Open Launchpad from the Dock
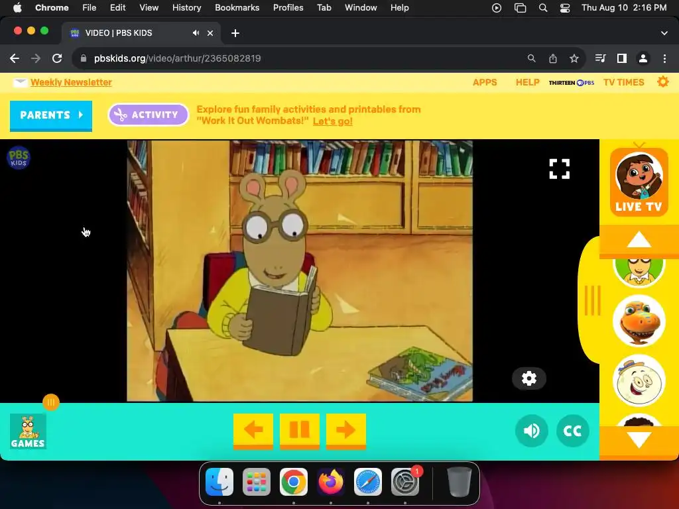 tap(257, 482)
